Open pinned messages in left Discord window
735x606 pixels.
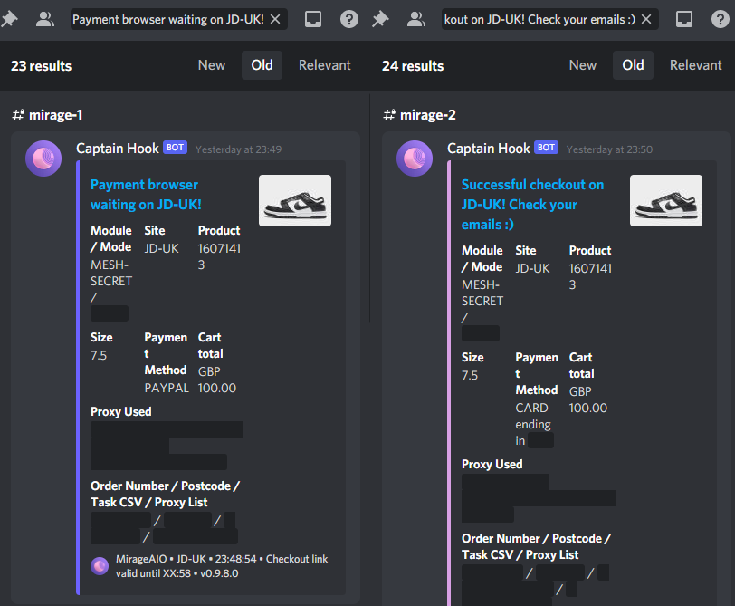tap(8, 19)
